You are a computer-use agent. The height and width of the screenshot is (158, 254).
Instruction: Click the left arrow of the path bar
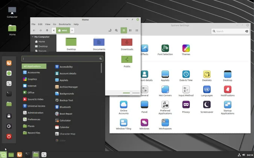click(54, 30)
